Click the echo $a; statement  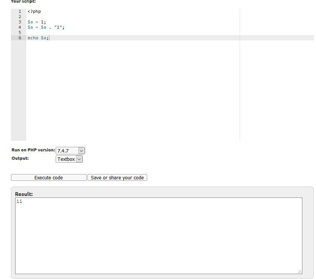coord(38,38)
